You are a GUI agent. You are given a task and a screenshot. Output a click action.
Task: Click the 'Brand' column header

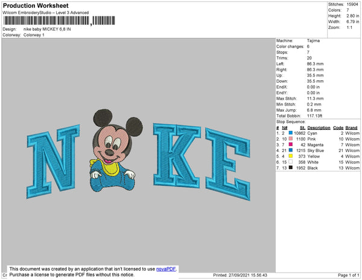tap(351, 128)
